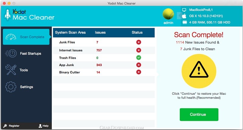This screenshot has height=130, width=243.
Task: Click the Help person icon
Action: (x=40, y=126)
